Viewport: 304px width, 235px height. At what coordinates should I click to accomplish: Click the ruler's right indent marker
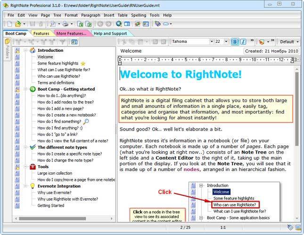click(x=292, y=60)
